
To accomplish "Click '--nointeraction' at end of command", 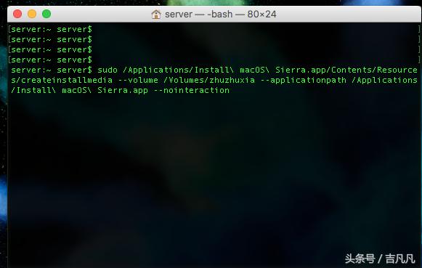I will (191, 90).
